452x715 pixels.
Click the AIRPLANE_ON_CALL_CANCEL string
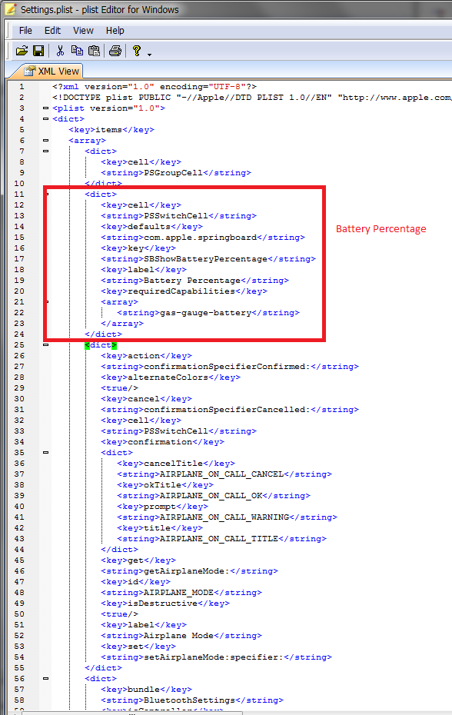point(221,474)
